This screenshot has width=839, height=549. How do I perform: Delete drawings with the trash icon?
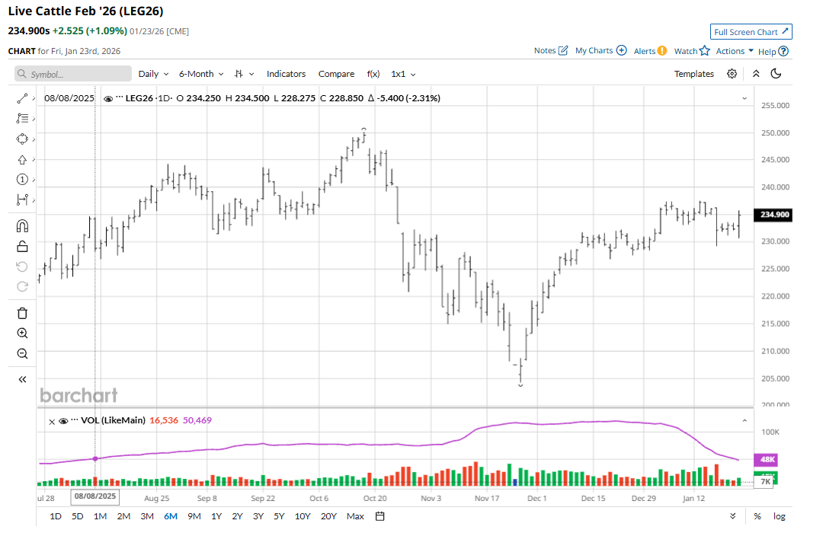pyautogui.click(x=22, y=313)
